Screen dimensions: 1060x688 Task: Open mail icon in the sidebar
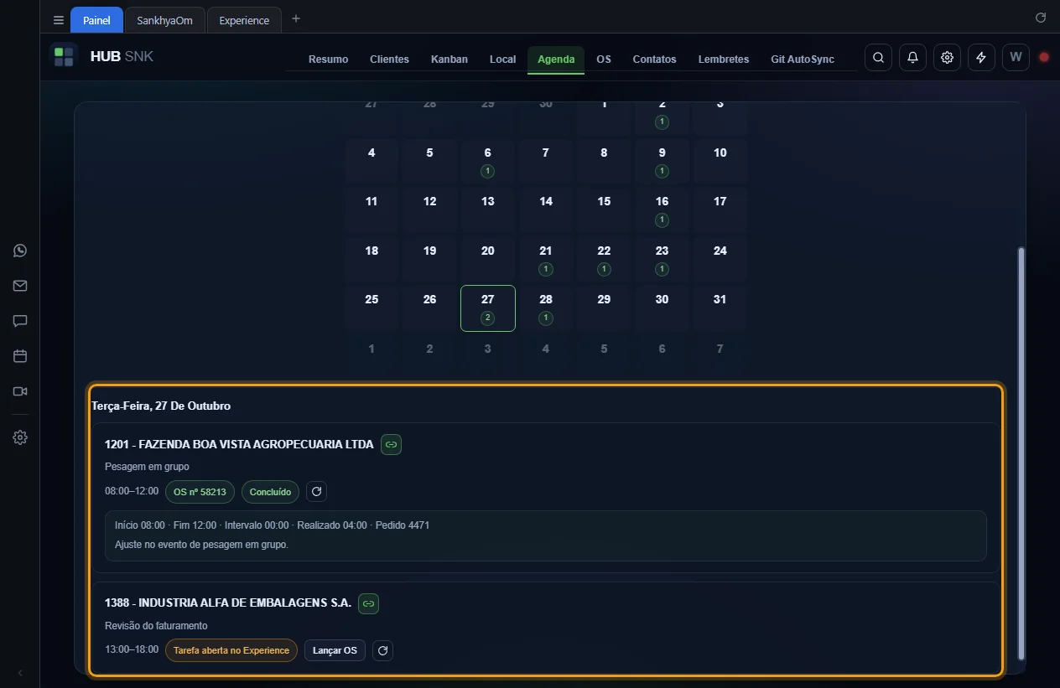pos(20,286)
